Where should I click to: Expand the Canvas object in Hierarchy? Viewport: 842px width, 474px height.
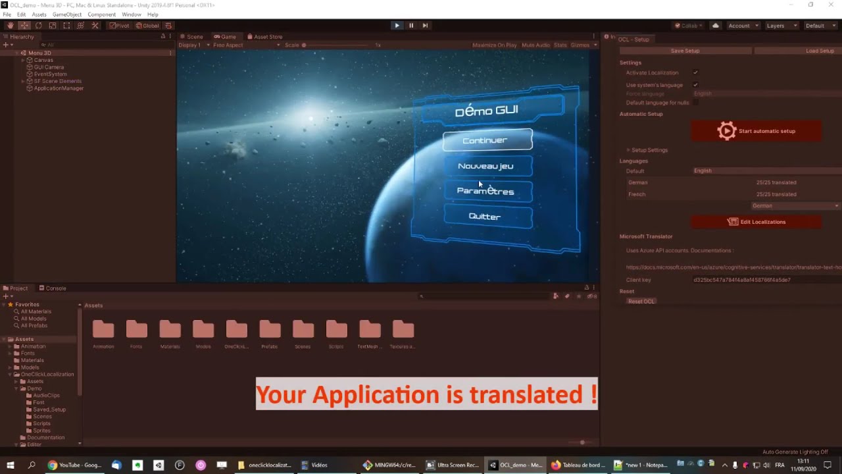pos(23,60)
